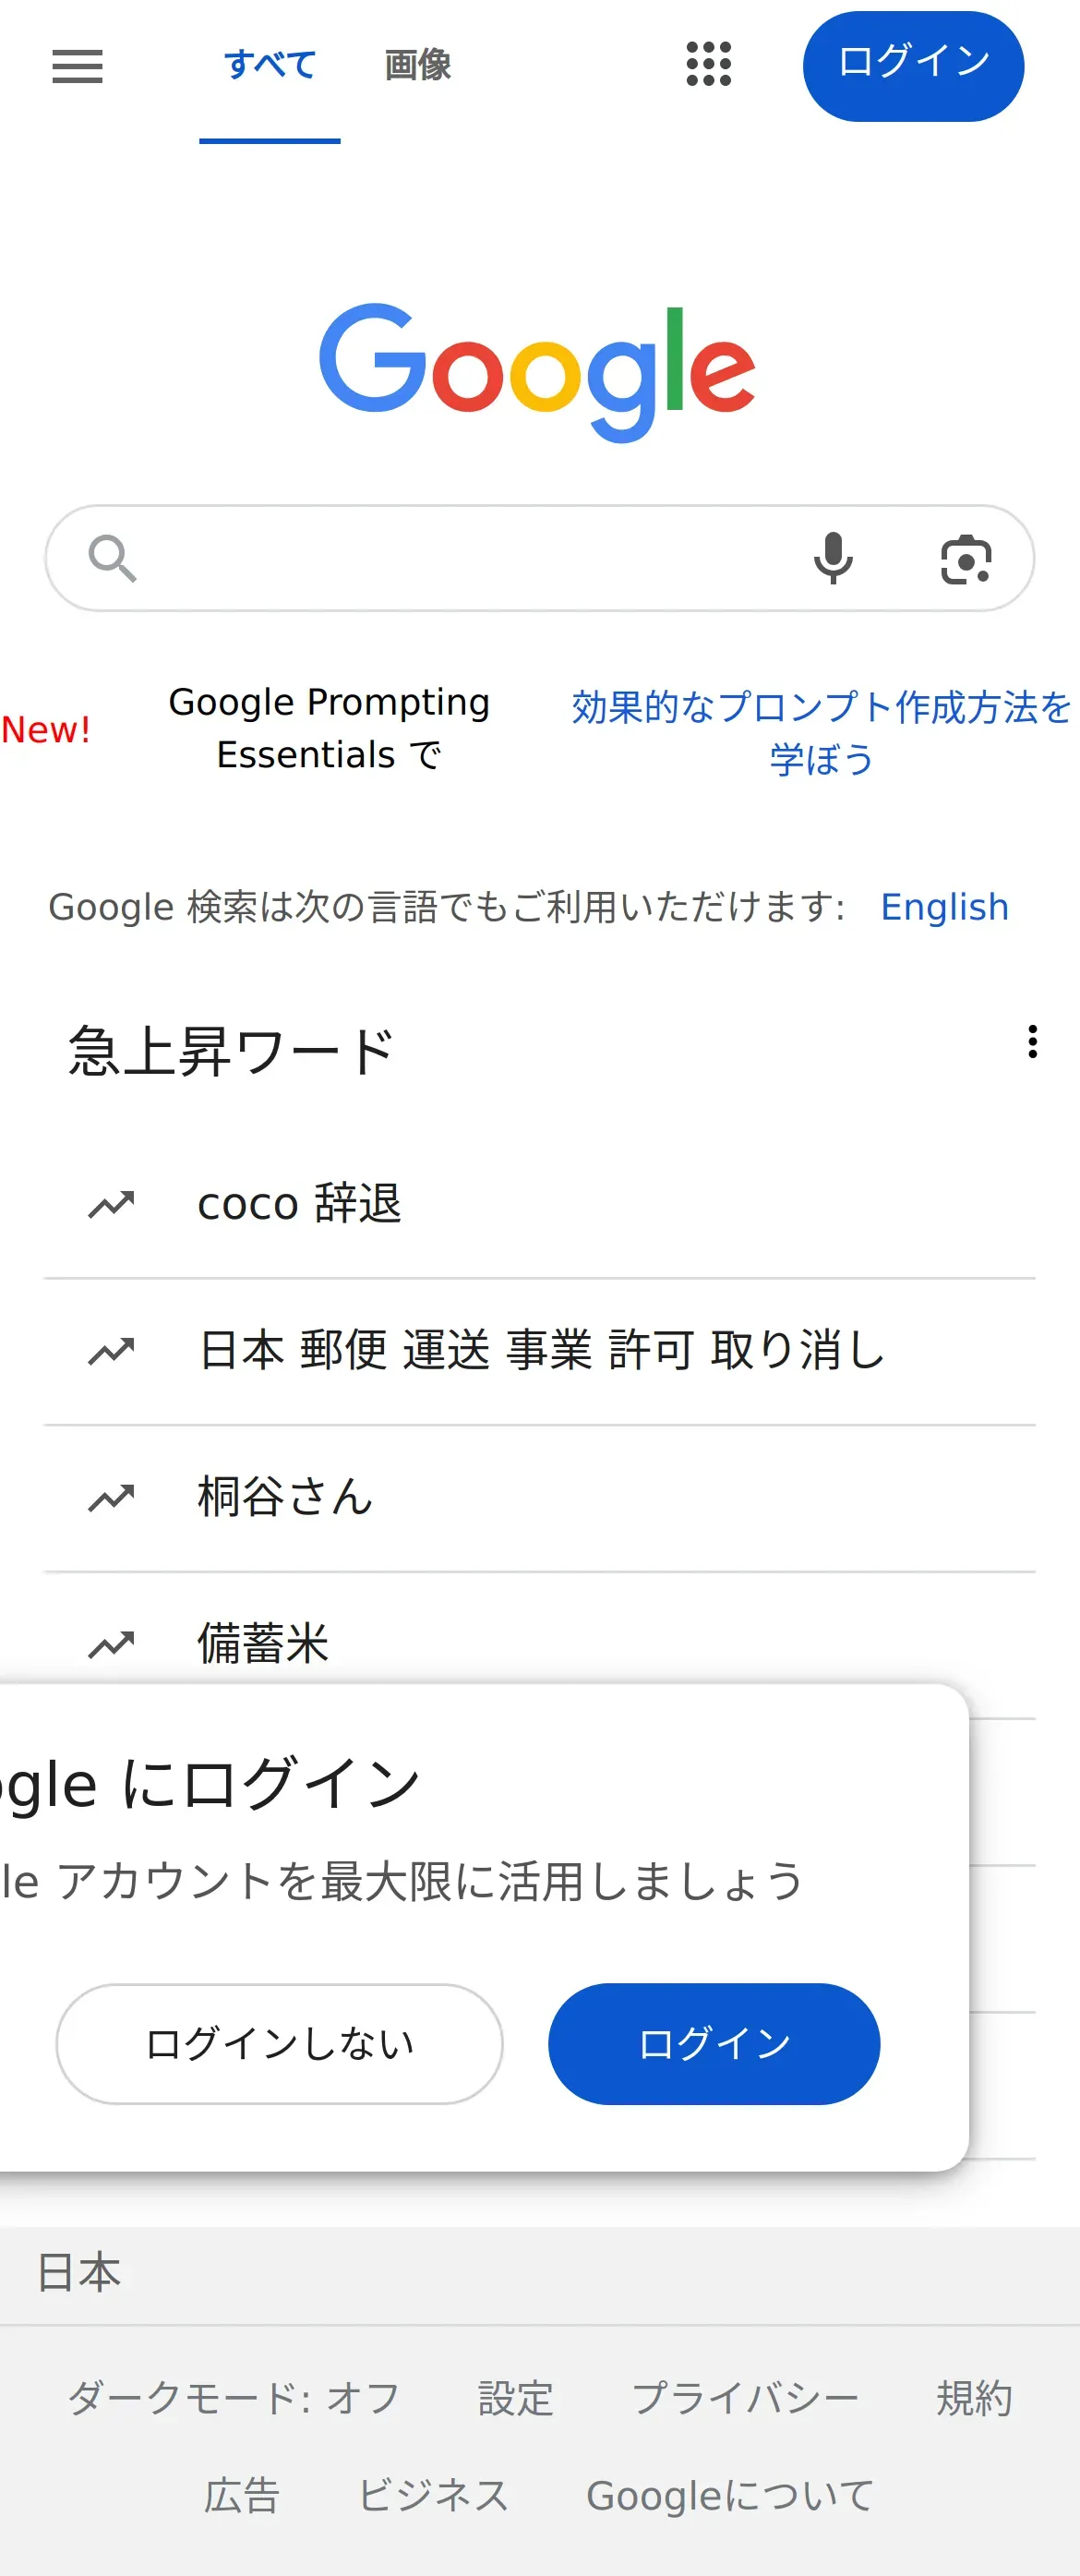Viewport: 1080px width, 2576px height.
Task: Select trending search 日本 郵便 運送 事業 許可 取り消し
Action: point(541,1350)
